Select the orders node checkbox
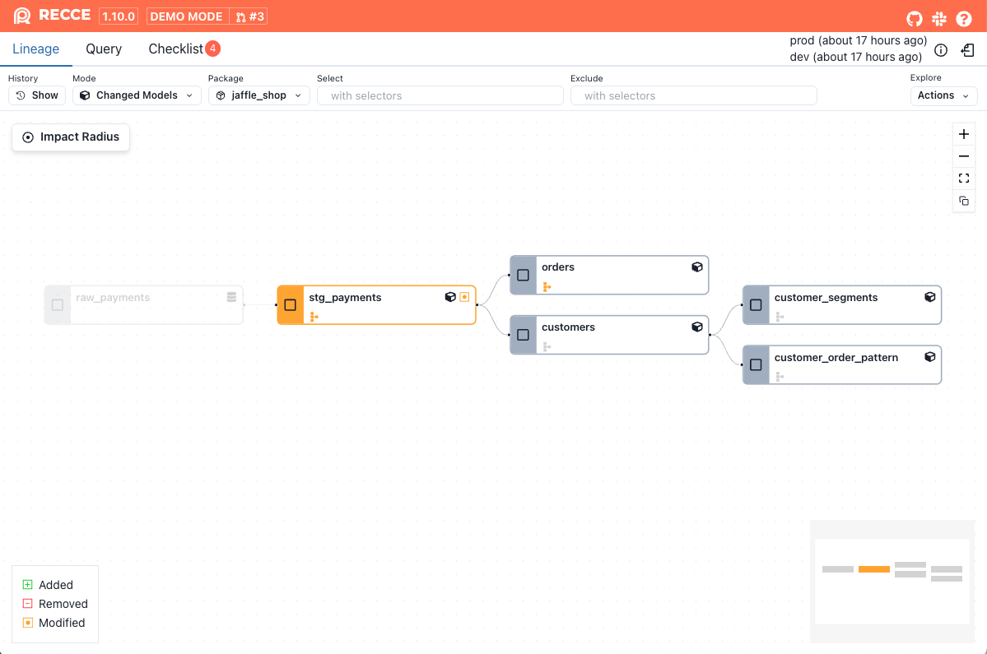This screenshot has width=987, height=654. (x=524, y=275)
